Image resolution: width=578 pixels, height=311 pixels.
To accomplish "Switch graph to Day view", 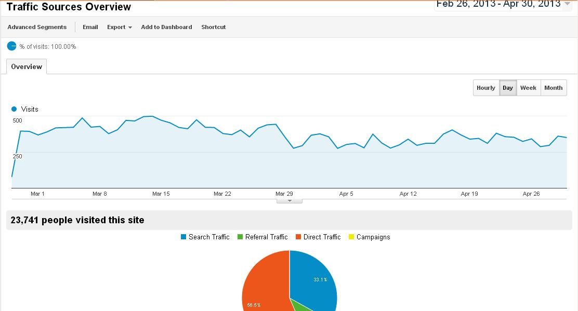I will (x=508, y=88).
